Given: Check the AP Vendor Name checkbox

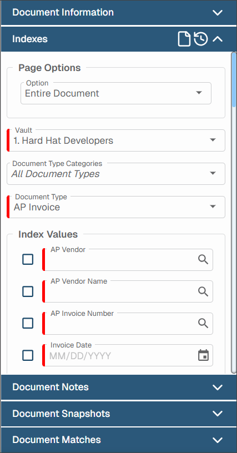Looking at the screenshot, I should coord(28,291).
